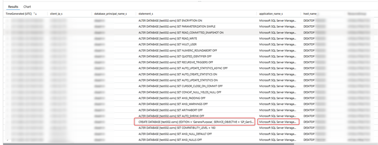
Task: Select the client_ip_s column header
Action: [x=56, y=14]
